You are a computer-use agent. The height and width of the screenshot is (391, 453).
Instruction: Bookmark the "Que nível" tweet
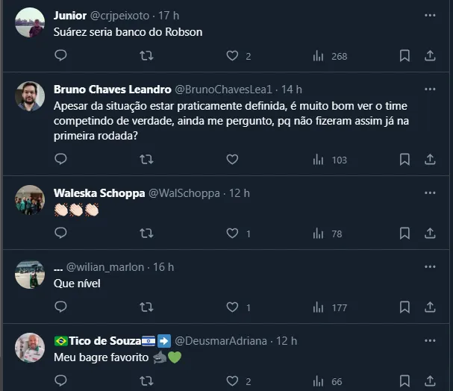(x=404, y=307)
